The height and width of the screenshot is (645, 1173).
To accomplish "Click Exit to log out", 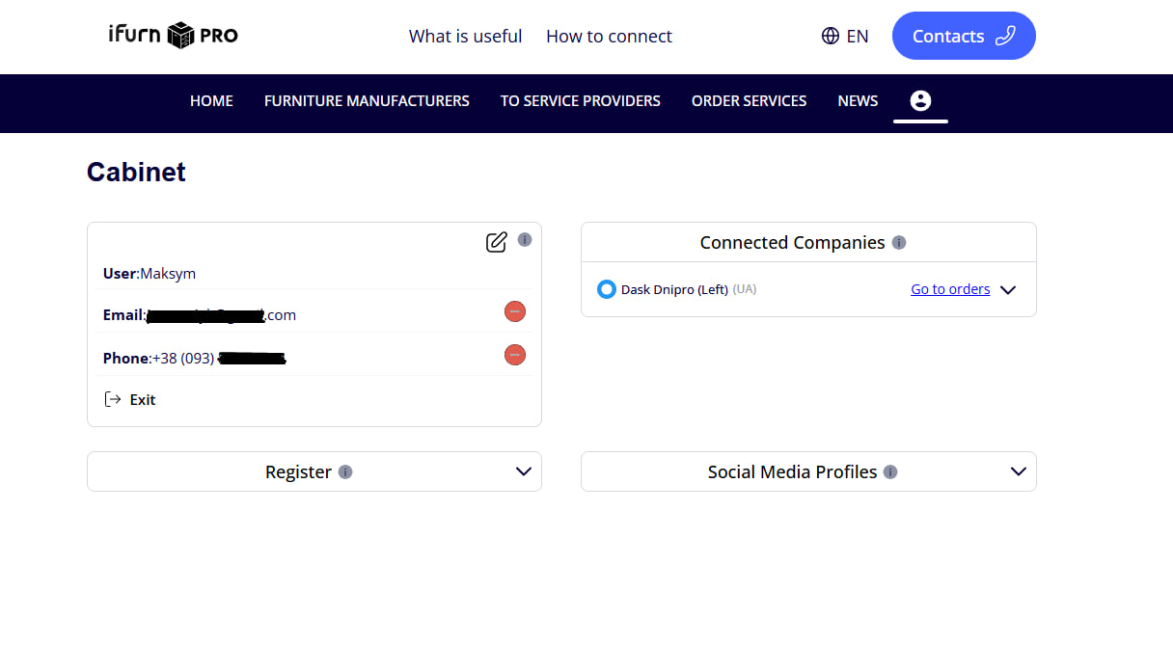I will tap(131, 400).
